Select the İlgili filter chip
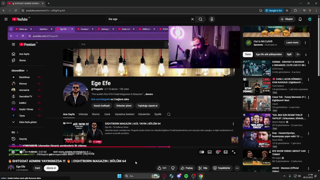Screen dimensions: 320x180 (289, 54)
